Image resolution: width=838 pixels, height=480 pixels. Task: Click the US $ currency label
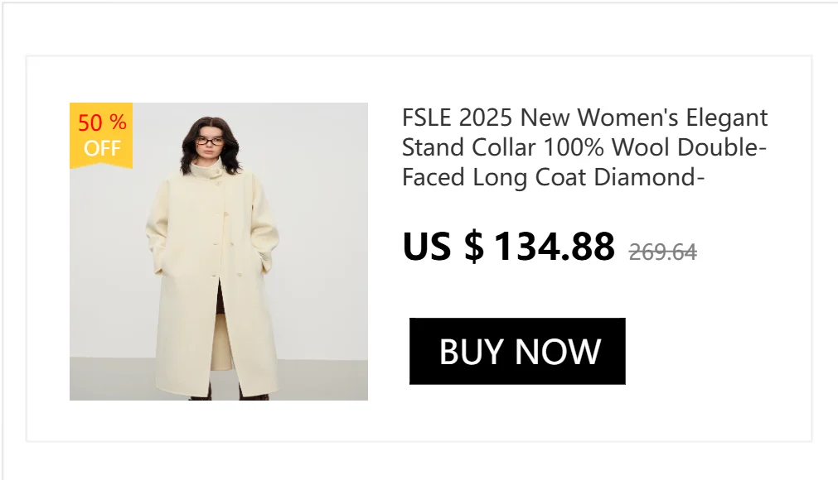point(443,247)
